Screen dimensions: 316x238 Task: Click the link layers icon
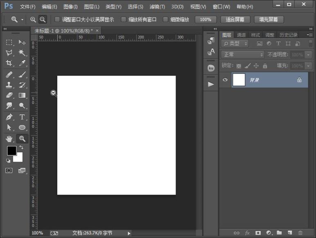click(x=237, y=233)
